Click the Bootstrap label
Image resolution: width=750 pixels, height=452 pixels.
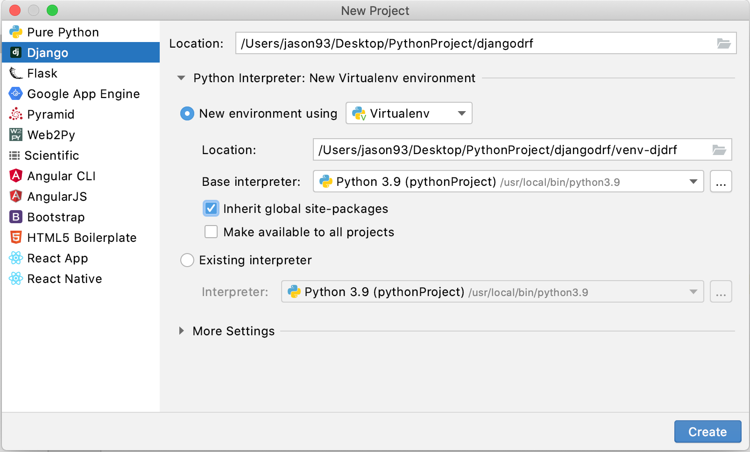(x=56, y=217)
